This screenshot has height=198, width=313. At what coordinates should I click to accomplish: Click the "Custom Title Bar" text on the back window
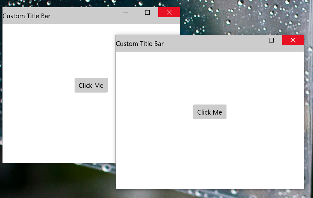(26, 16)
